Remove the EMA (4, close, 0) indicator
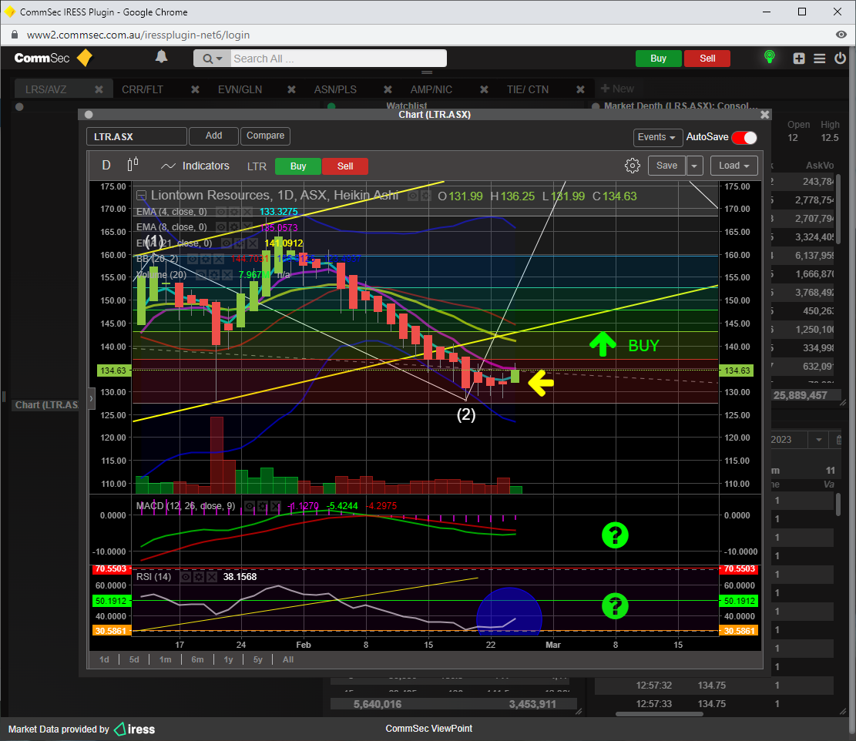 click(x=247, y=212)
